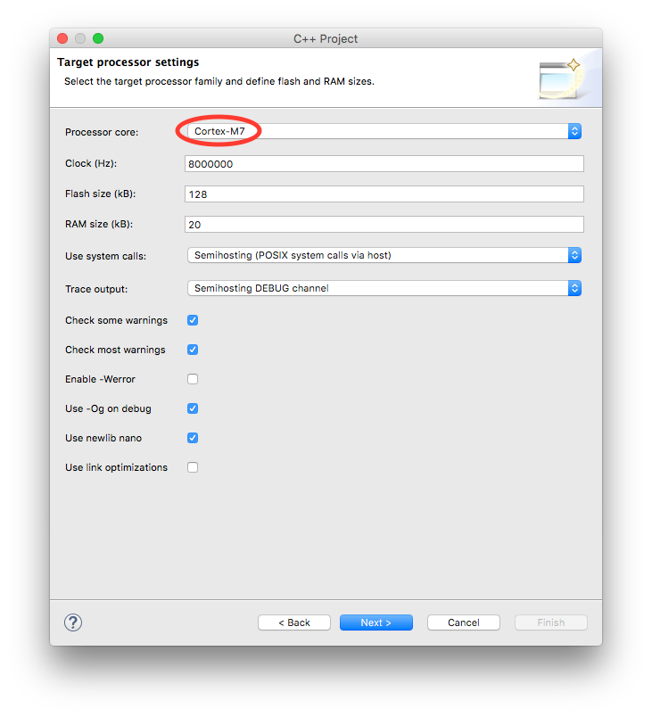Enable Use link optimizations checkbox
Viewport: 652px width, 717px height.
click(x=193, y=467)
